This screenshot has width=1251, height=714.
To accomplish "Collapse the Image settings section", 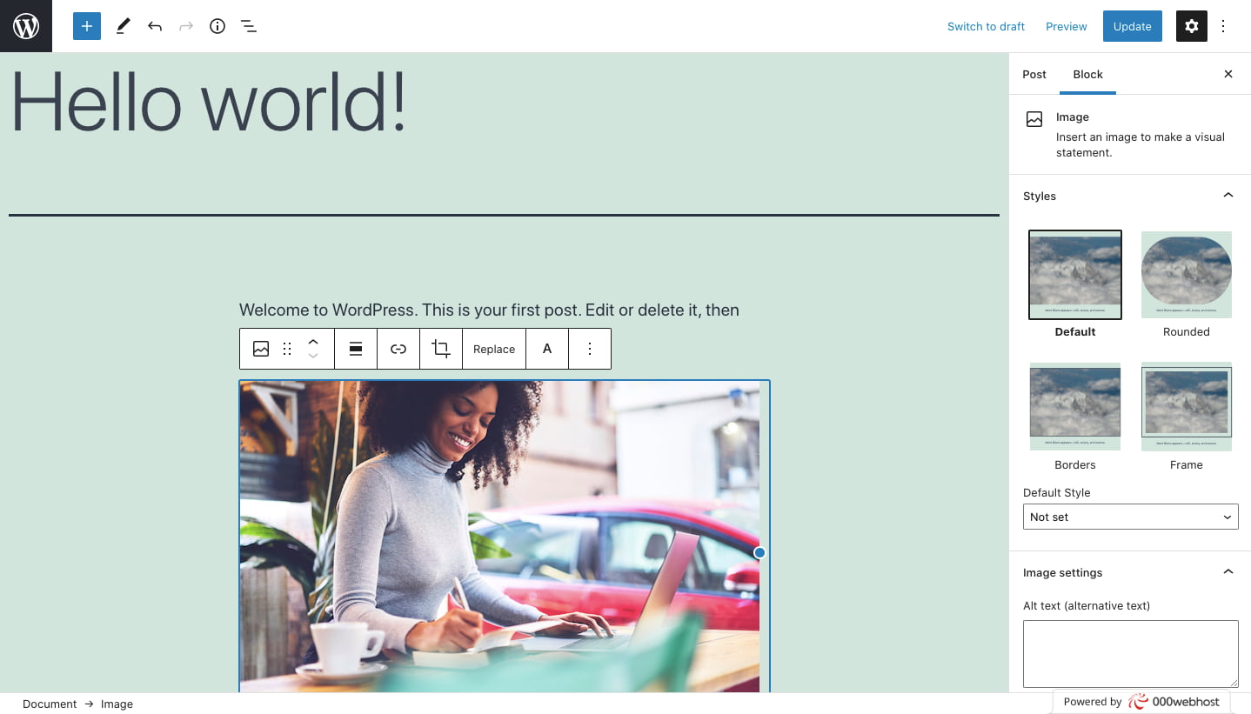I will pos(1228,571).
